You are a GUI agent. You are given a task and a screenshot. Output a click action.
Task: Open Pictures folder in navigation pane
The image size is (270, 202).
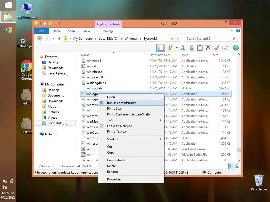point(53,112)
